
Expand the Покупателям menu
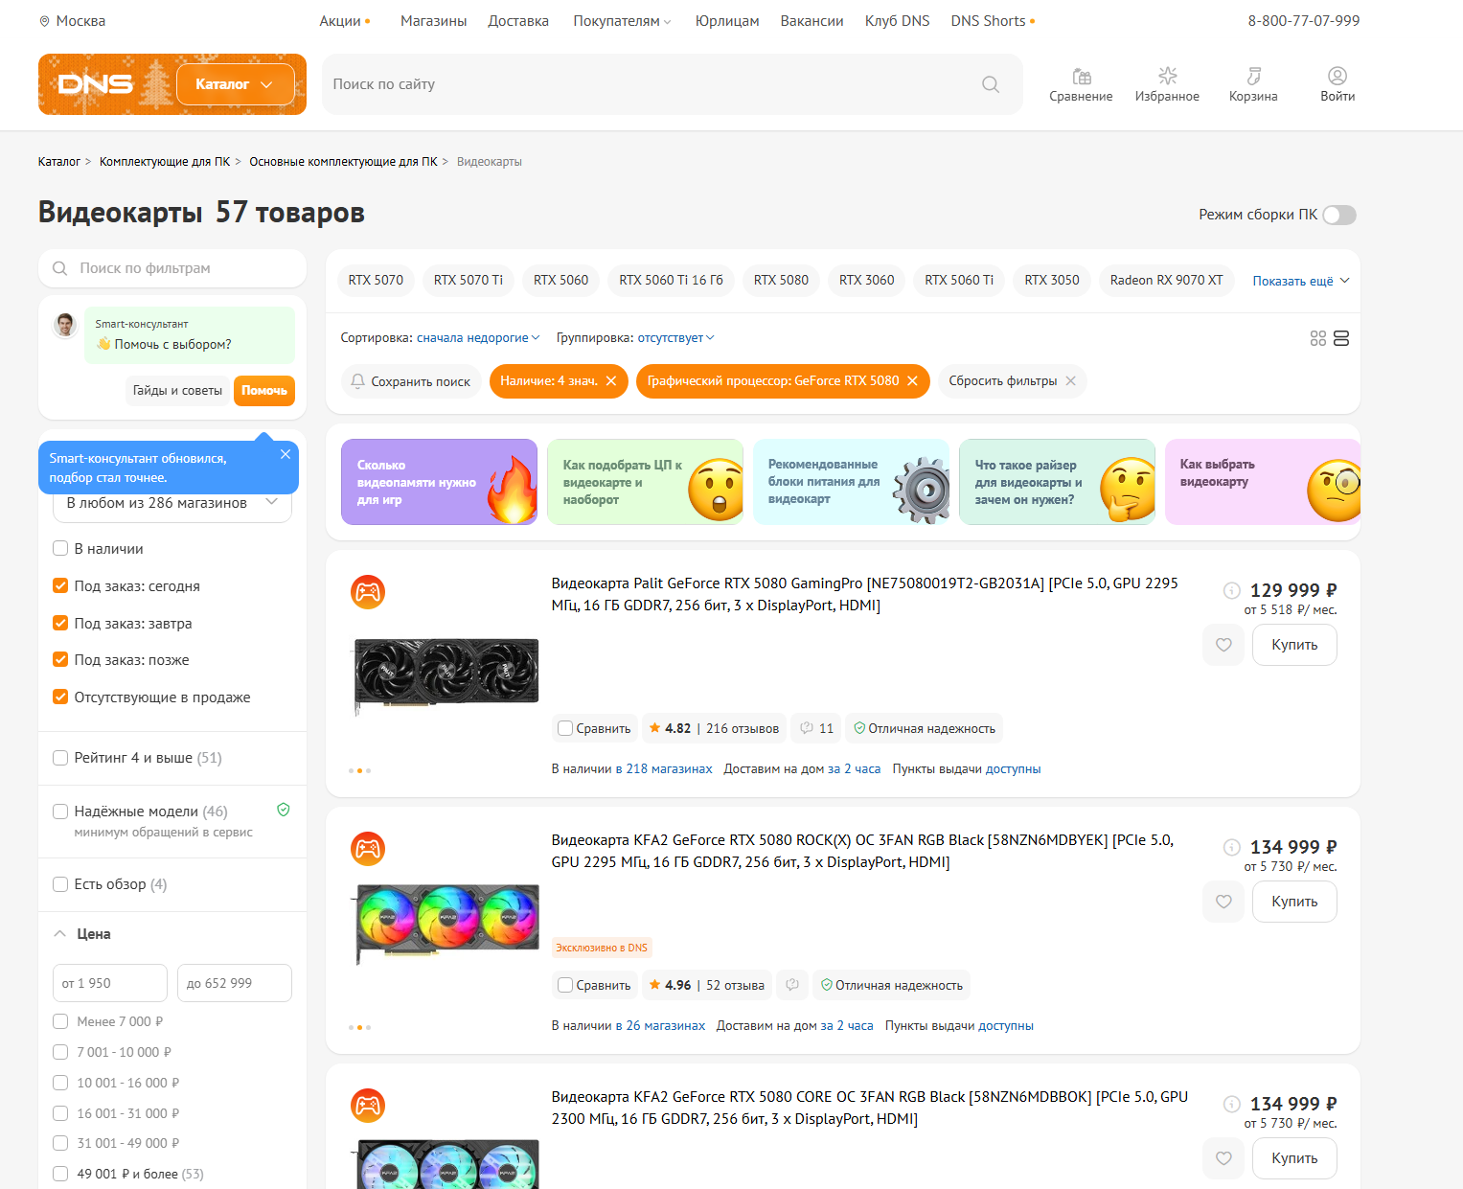click(x=622, y=21)
